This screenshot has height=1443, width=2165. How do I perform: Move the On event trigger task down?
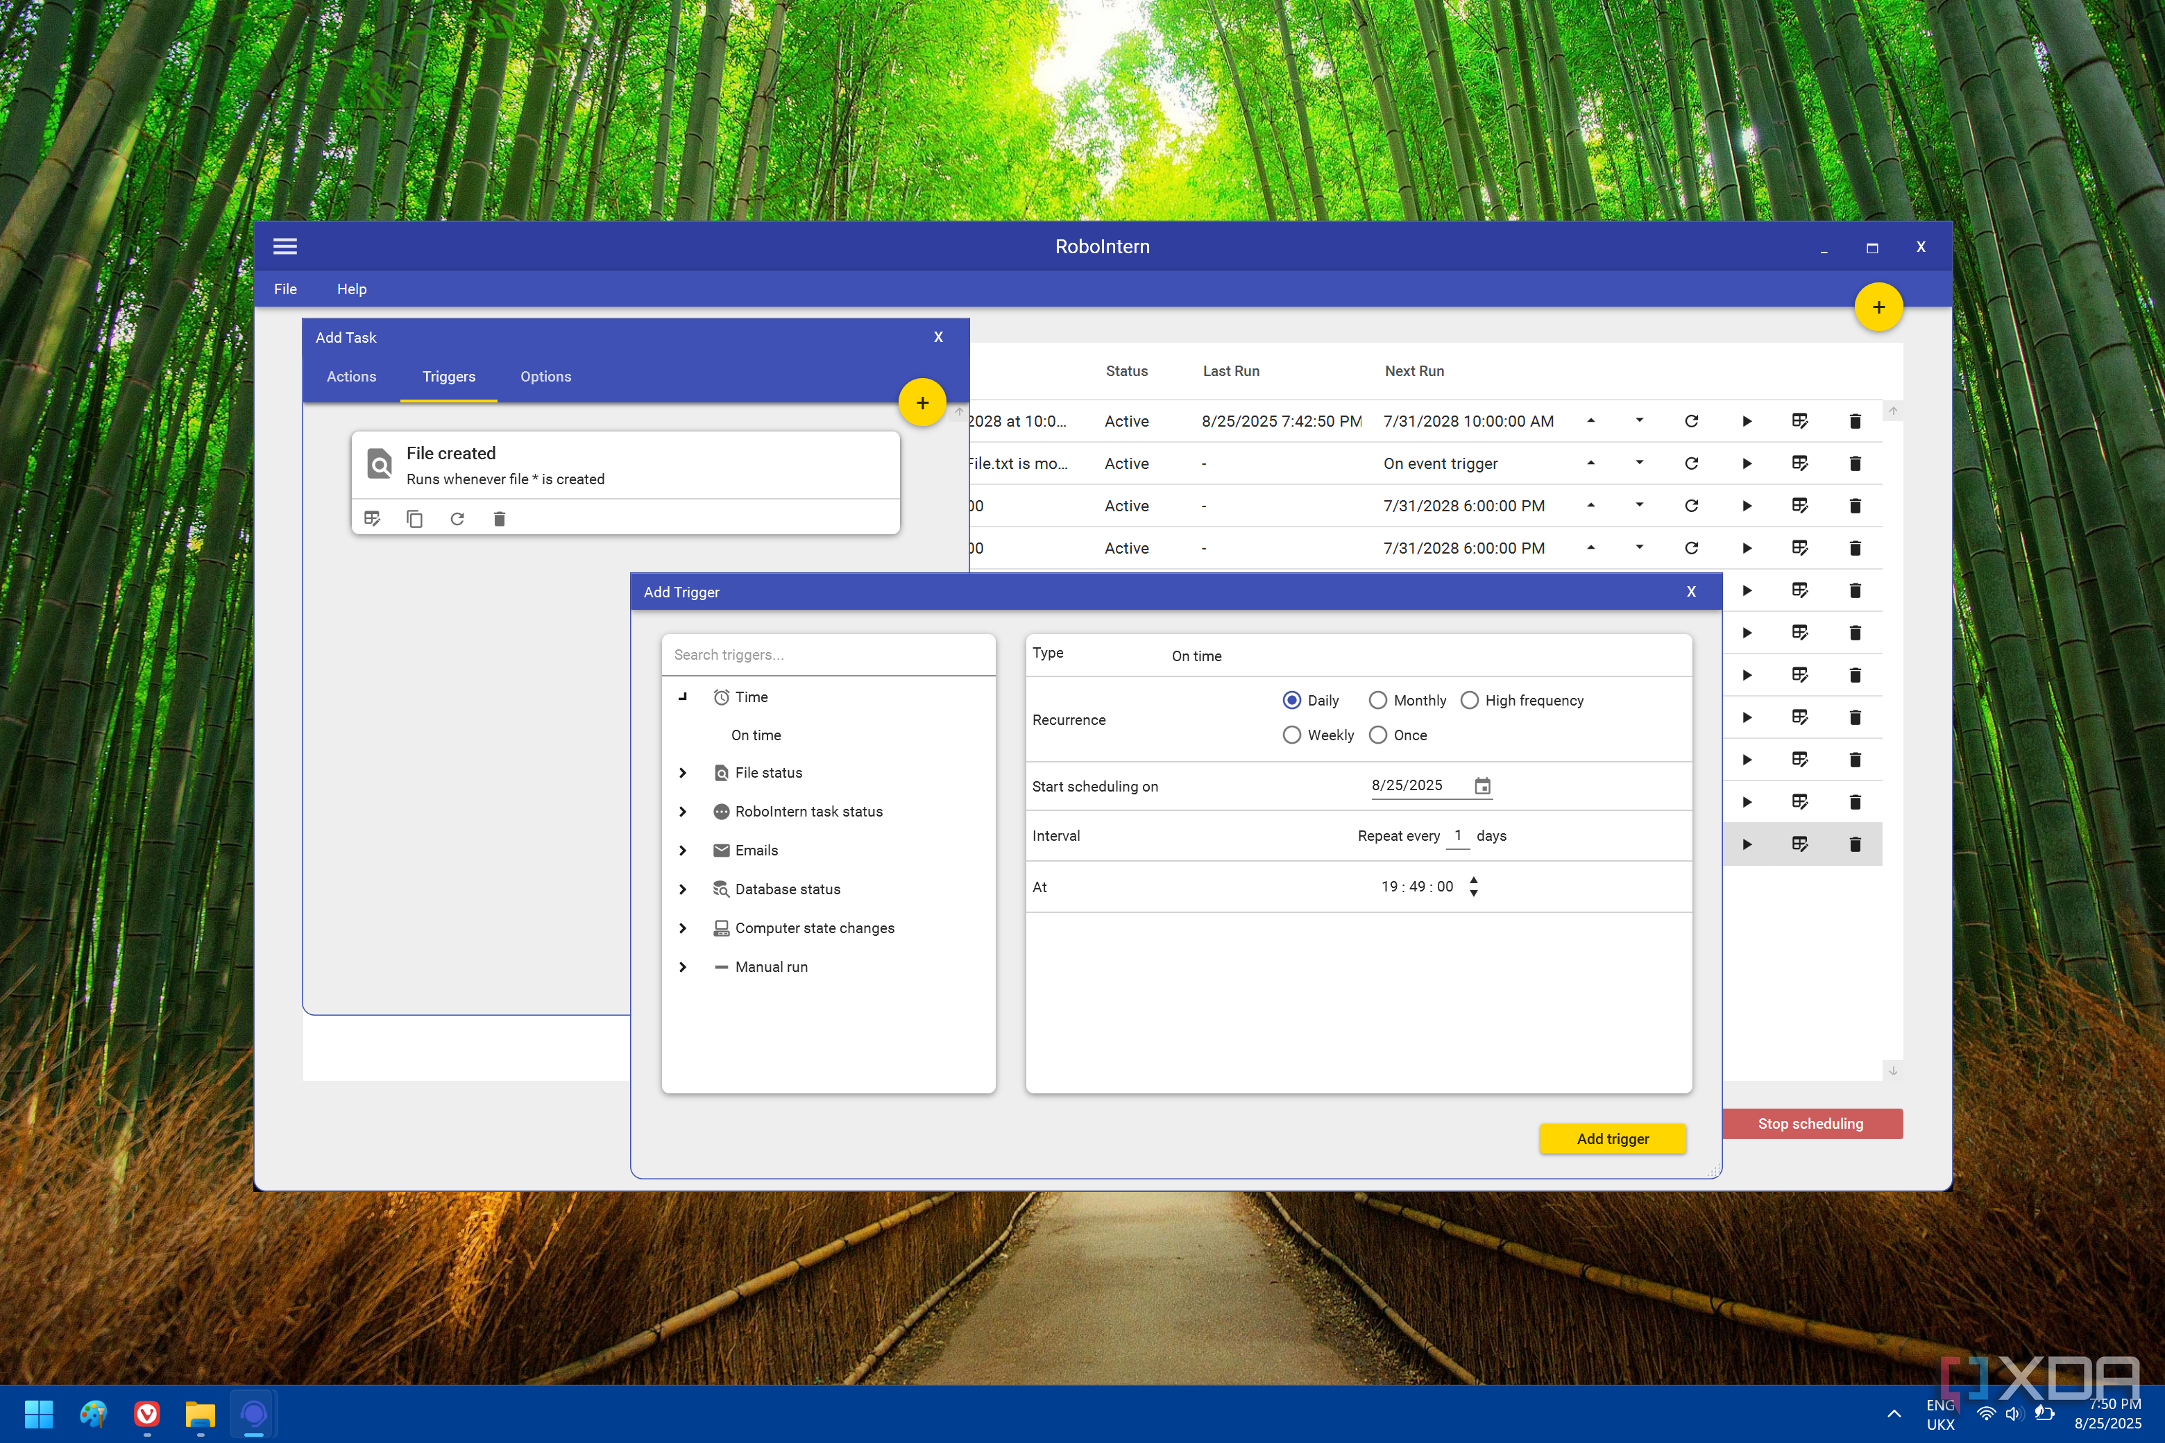1640,463
